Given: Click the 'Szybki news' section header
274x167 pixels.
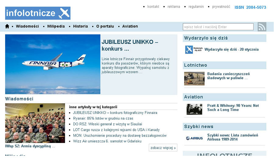Looking at the screenshot, I should (x=225, y=127).
